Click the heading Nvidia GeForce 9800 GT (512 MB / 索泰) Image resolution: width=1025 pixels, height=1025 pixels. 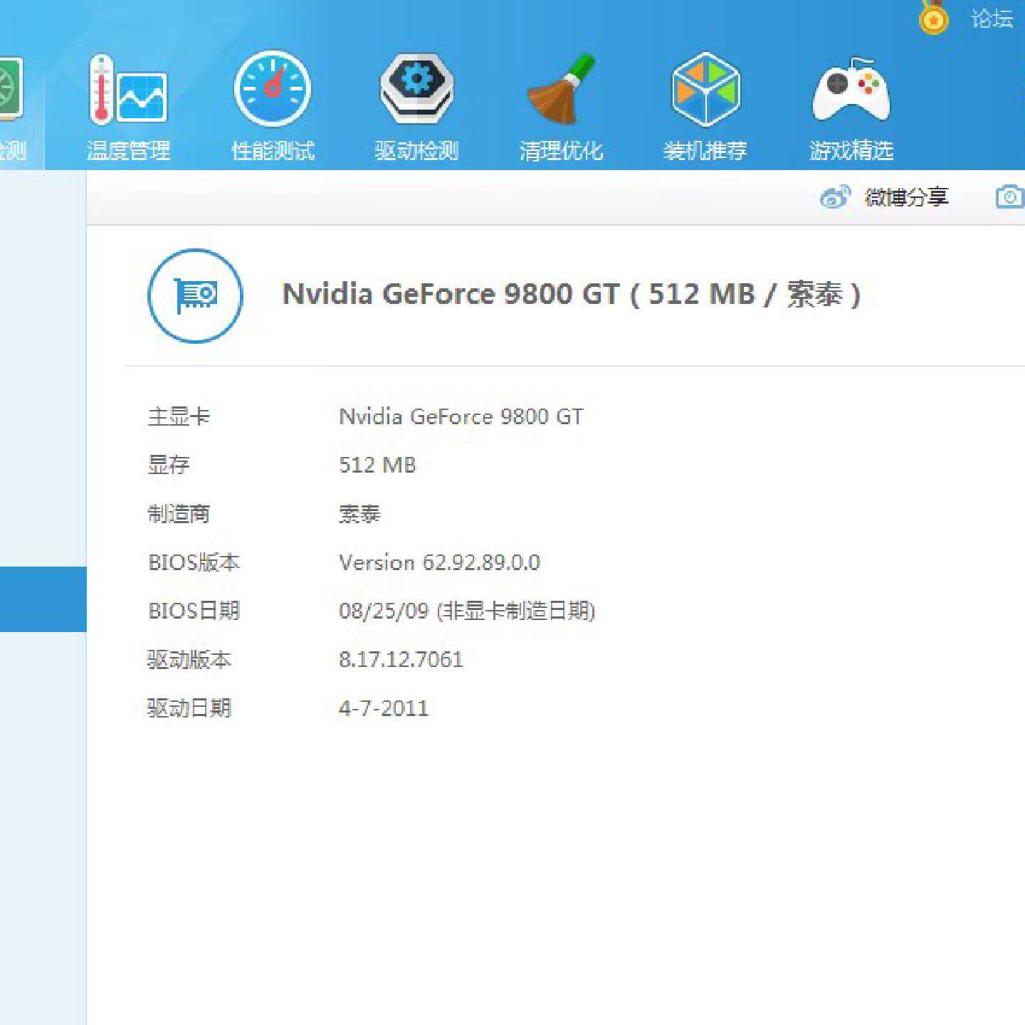[572, 294]
